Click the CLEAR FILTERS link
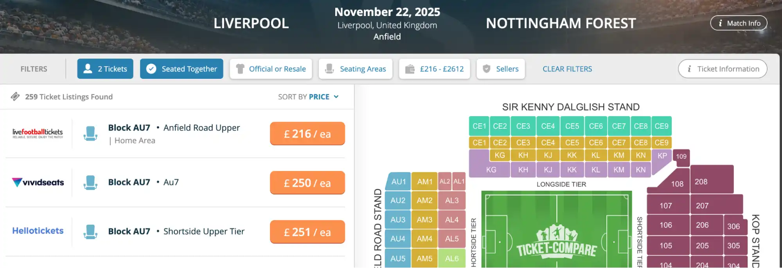 pyautogui.click(x=567, y=69)
